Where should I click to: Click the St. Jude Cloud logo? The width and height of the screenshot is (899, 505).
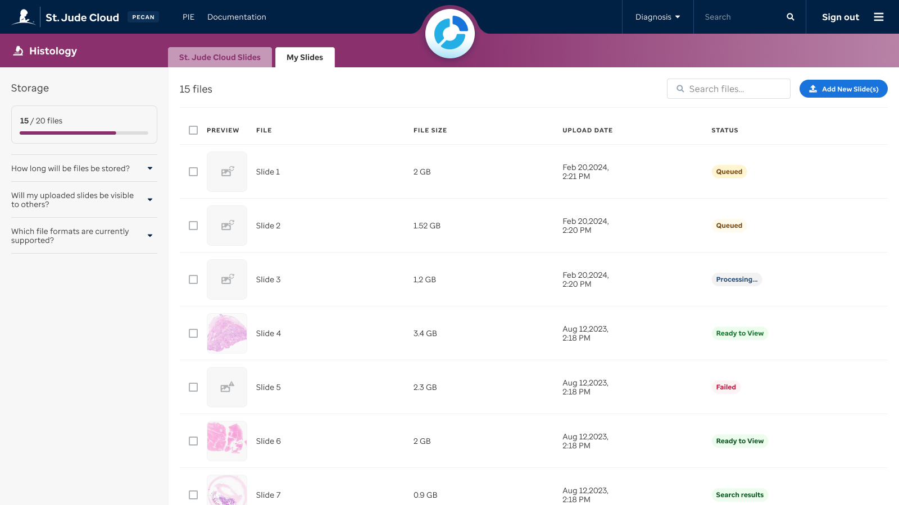(23, 17)
